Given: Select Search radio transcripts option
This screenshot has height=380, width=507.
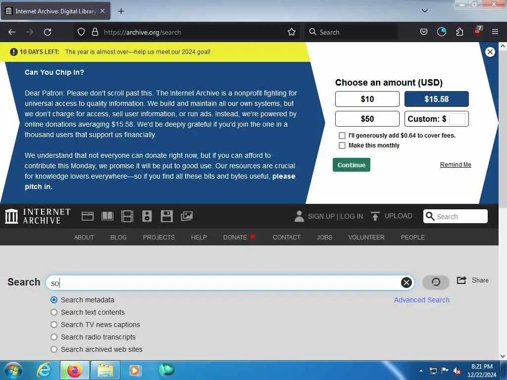Looking at the screenshot, I should pos(54,336).
